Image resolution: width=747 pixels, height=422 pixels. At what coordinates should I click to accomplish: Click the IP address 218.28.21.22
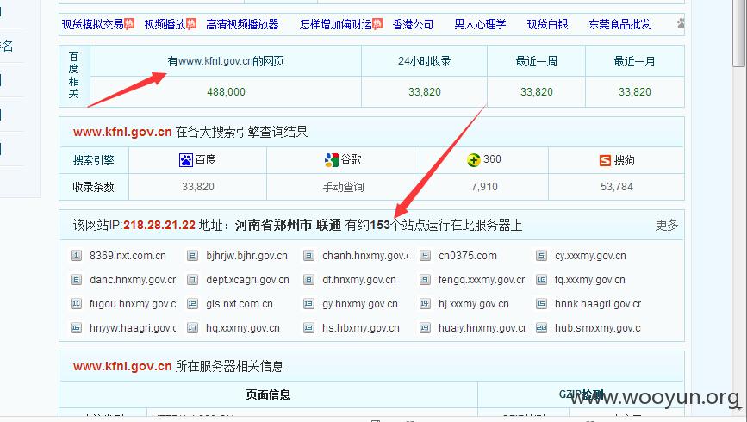point(159,225)
